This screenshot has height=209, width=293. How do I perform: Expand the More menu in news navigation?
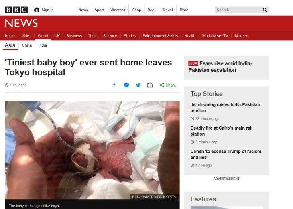pos(241,36)
